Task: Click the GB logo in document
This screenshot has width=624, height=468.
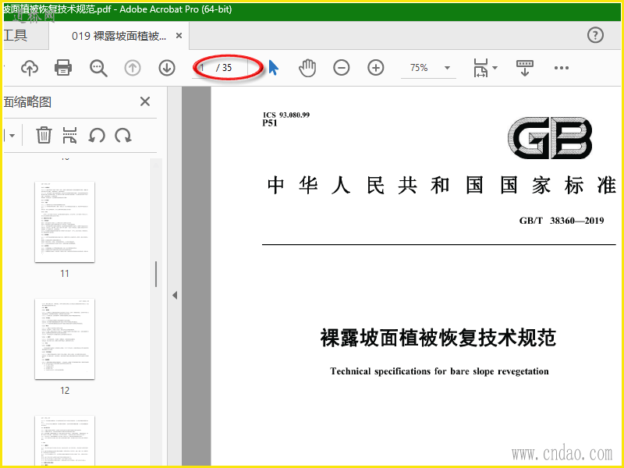Action: [x=550, y=138]
